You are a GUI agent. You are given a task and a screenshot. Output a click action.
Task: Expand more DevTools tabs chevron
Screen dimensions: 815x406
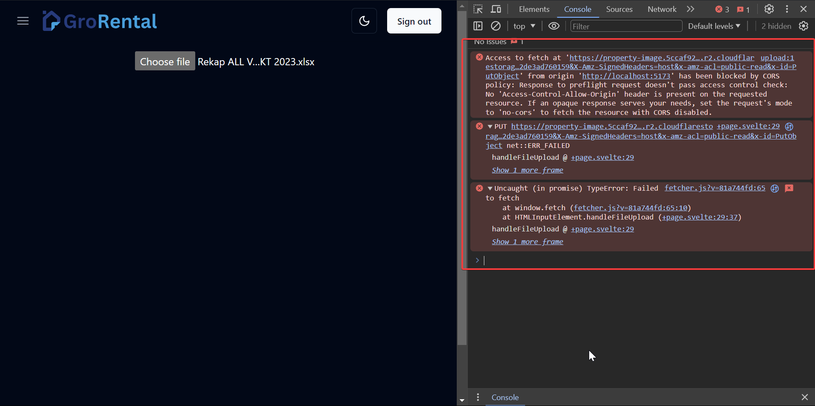pos(691,9)
